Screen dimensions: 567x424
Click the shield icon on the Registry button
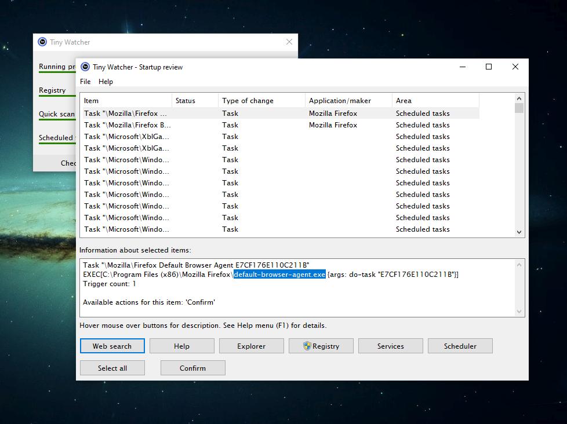(x=307, y=346)
